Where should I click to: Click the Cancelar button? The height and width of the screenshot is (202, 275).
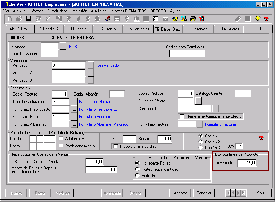click(204, 193)
